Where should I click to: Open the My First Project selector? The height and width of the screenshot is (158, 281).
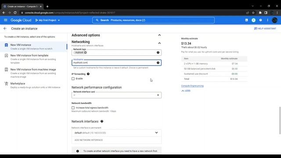tap(47, 20)
